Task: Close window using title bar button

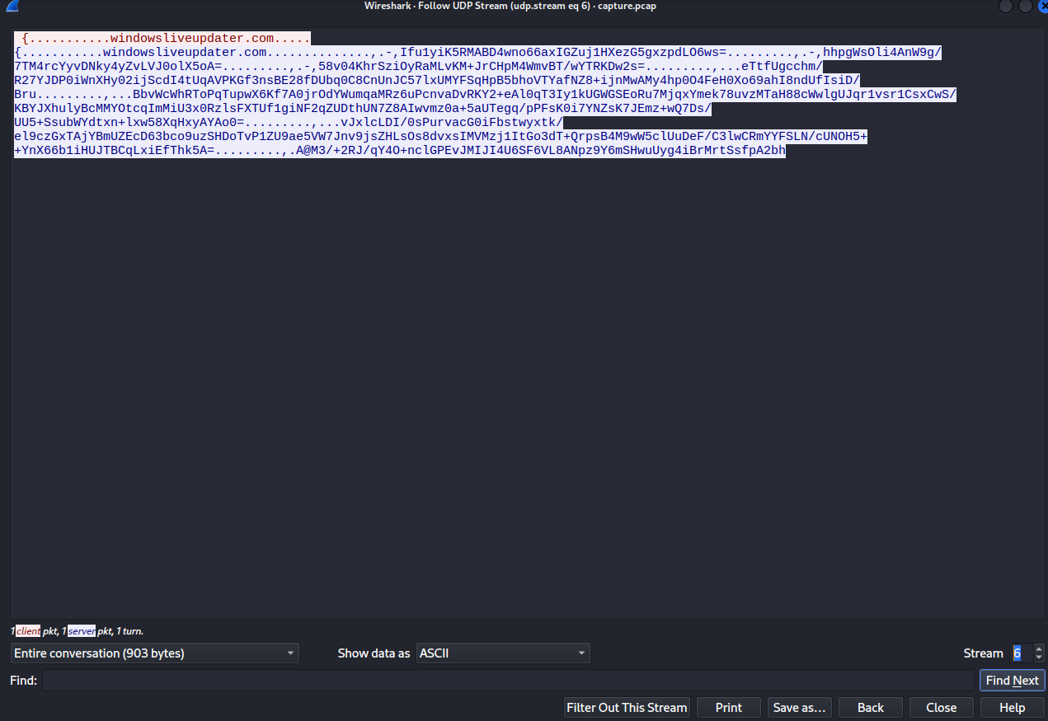Action: (x=1042, y=6)
